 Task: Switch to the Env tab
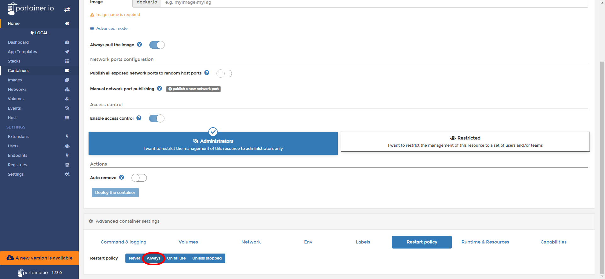[x=308, y=242]
